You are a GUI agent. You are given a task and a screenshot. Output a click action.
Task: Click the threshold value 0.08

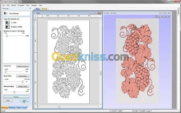click(x=27, y=36)
